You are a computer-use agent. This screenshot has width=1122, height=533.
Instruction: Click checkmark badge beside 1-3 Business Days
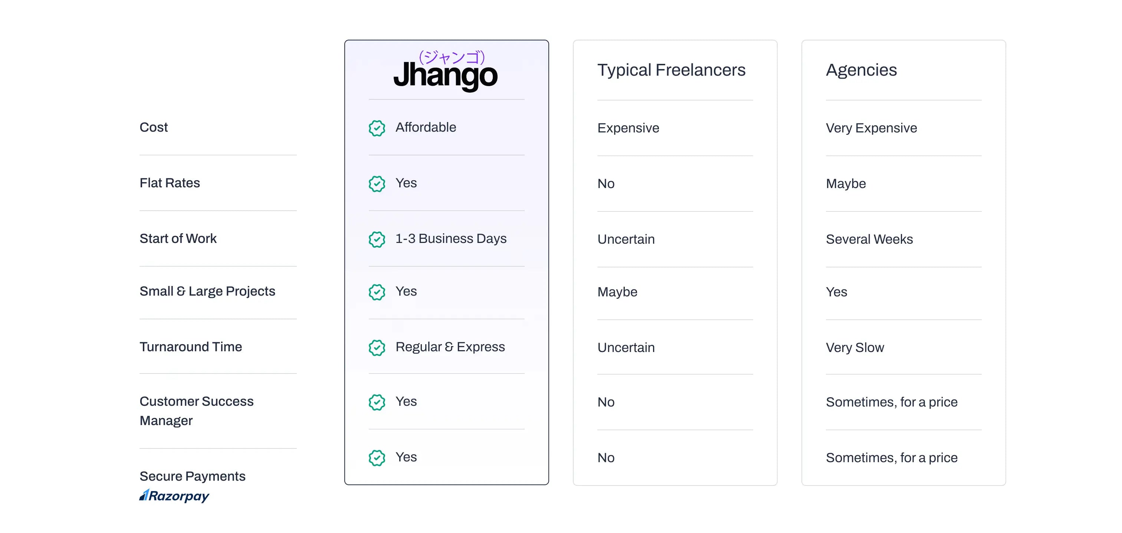pyautogui.click(x=377, y=240)
